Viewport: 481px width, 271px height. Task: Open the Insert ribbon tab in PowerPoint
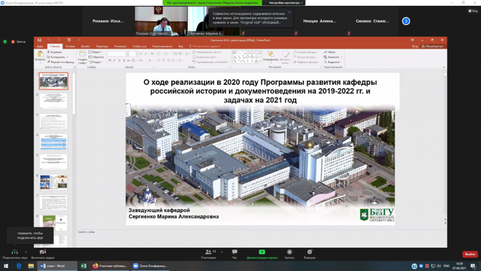pos(70,46)
